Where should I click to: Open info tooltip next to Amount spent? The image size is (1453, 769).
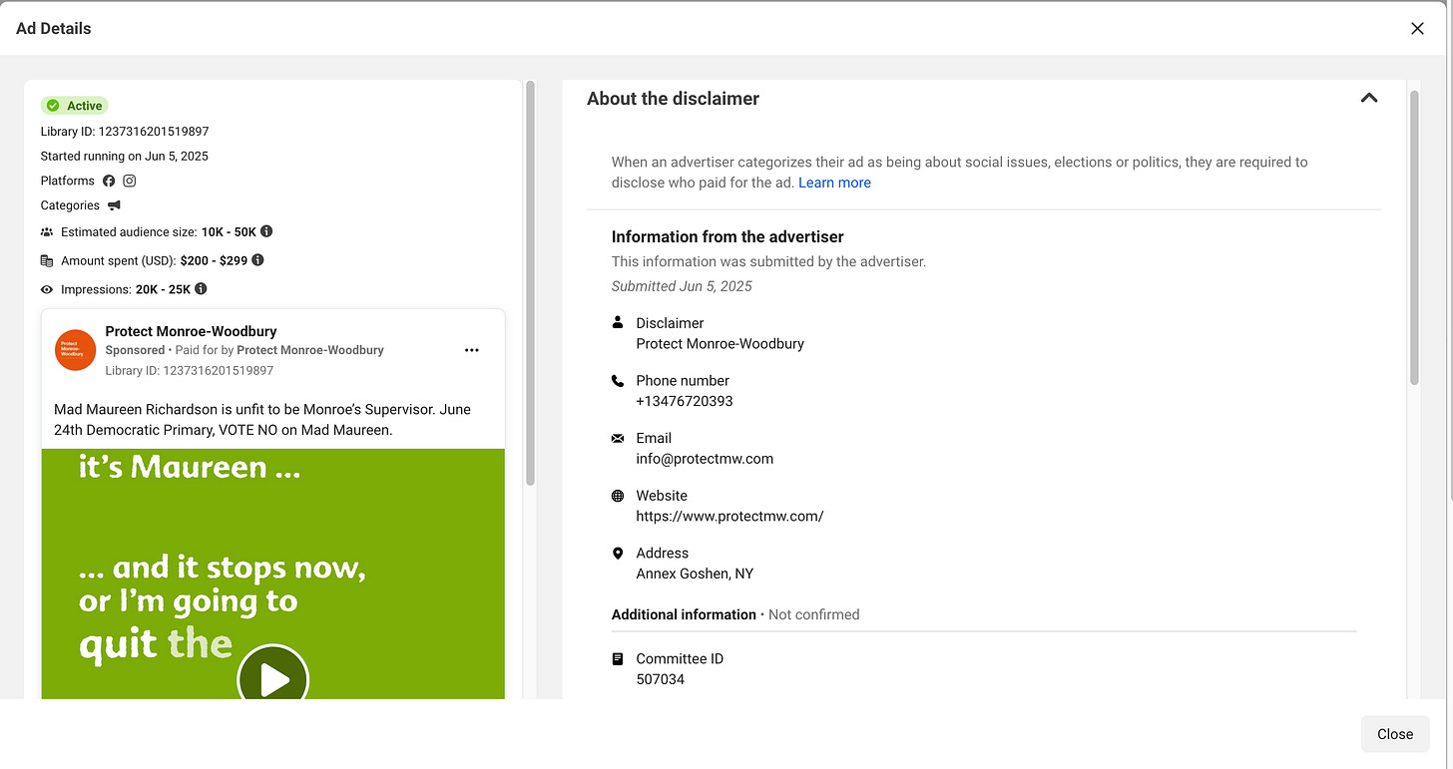(257, 260)
